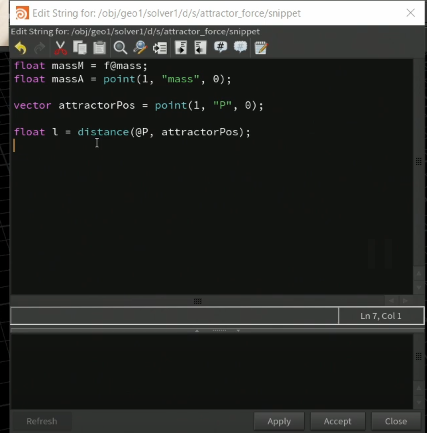
Task: Click the output pane scroll up arrow
Action: tap(419, 388)
